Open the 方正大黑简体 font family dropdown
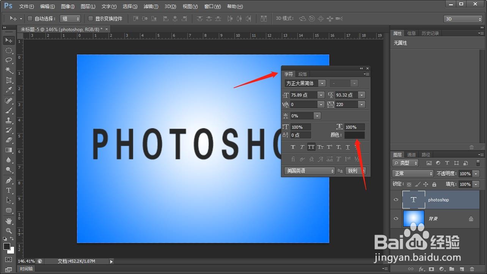 pos(322,83)
